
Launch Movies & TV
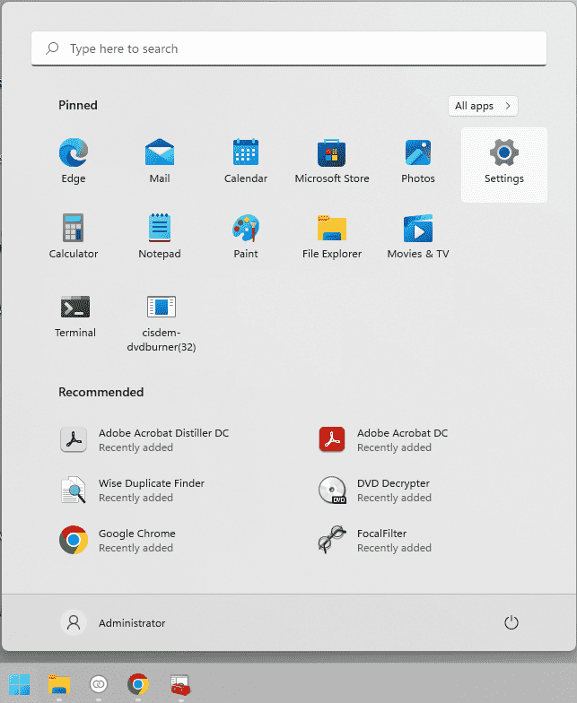[x=418, y=237]
